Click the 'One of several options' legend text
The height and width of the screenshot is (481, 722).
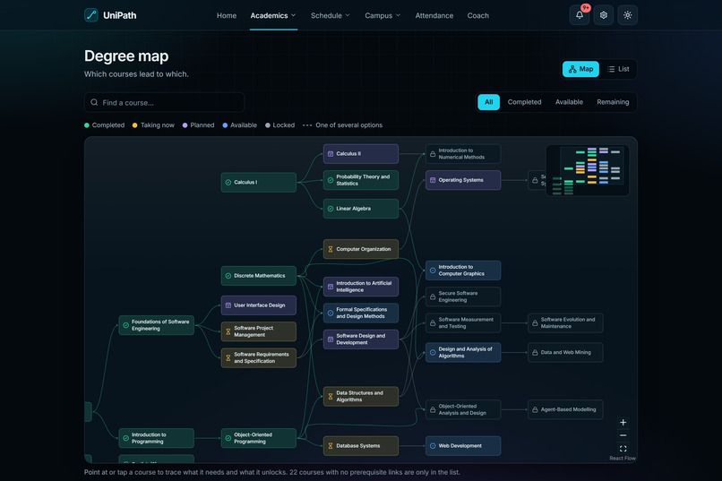[x=348, y=125]
